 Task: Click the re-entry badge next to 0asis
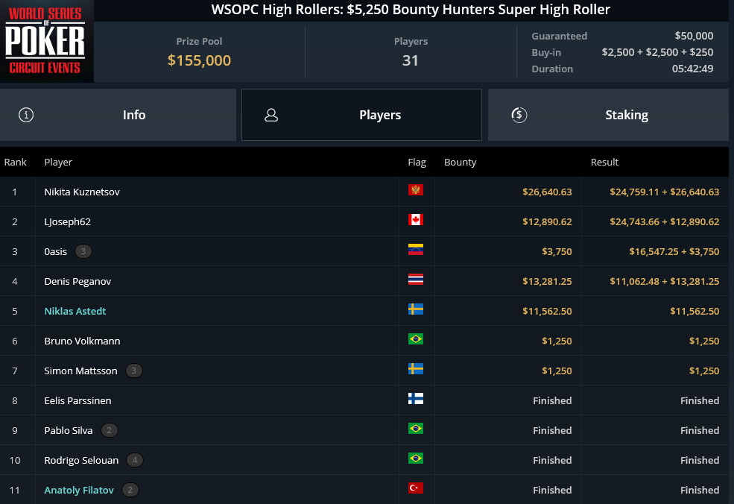tap(83, 251)
